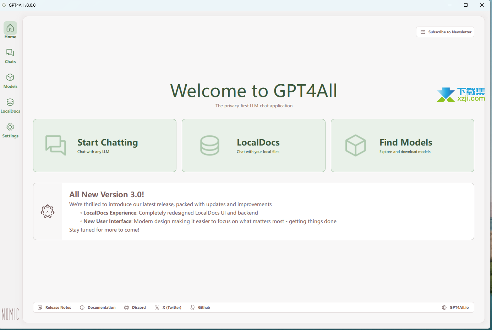Click the GPT4All flower logo in announcement

click(x=48, y=211)
